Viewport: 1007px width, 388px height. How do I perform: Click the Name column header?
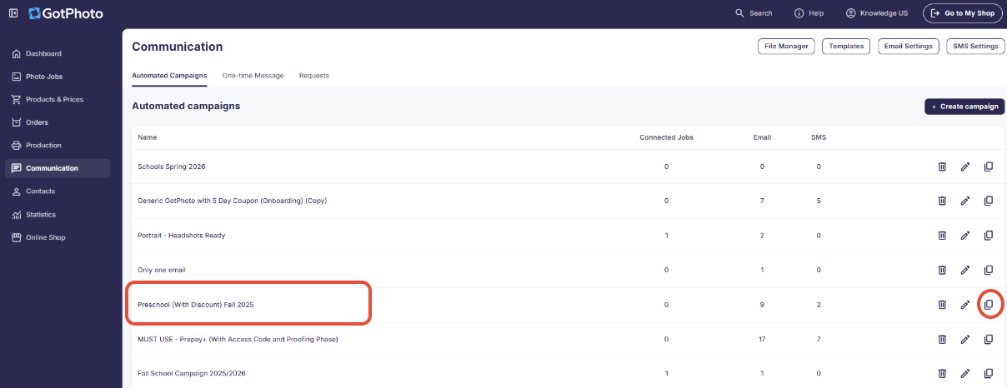(147, 137)
